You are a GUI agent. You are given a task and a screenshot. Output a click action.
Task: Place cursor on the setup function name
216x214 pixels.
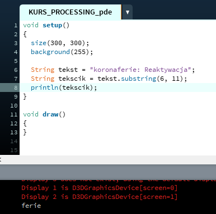click(52, 25)
